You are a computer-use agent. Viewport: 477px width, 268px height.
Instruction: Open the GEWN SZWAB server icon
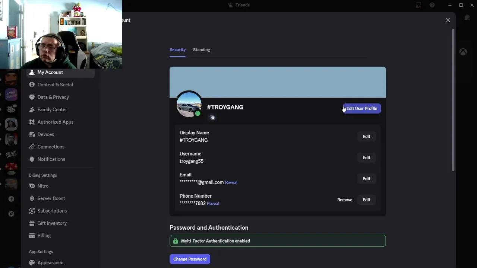[11, 154]
